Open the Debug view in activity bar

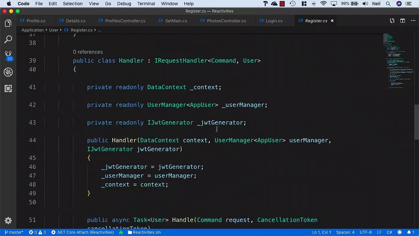(8, 72)
